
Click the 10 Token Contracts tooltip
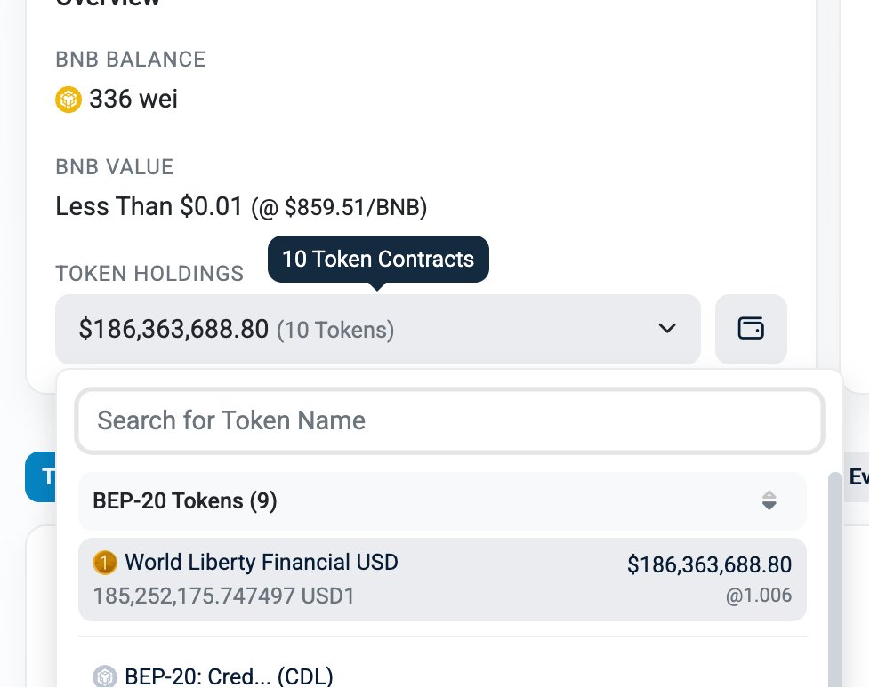pyautogui.click(x=378, y=259)
